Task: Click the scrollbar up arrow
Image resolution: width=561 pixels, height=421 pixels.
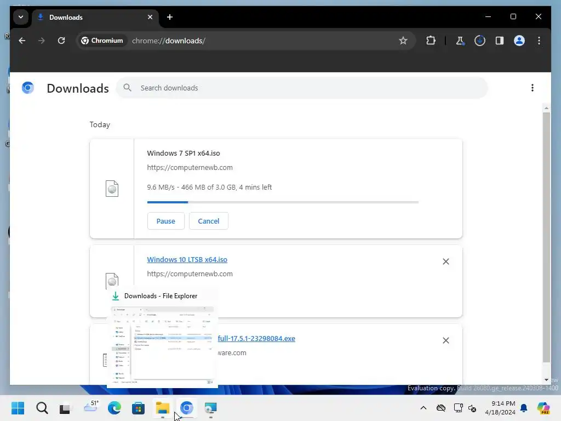Action: click(x=546, y=108)
